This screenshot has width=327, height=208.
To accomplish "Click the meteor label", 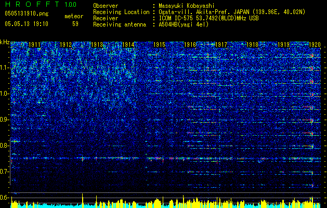I will (74, 16).
